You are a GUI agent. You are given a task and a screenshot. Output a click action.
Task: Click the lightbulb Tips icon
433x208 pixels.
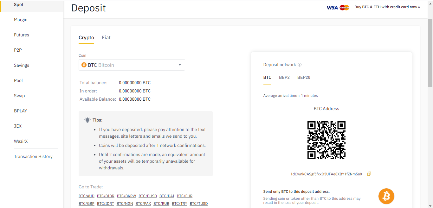pyautogui.click(x=87, y=120)
